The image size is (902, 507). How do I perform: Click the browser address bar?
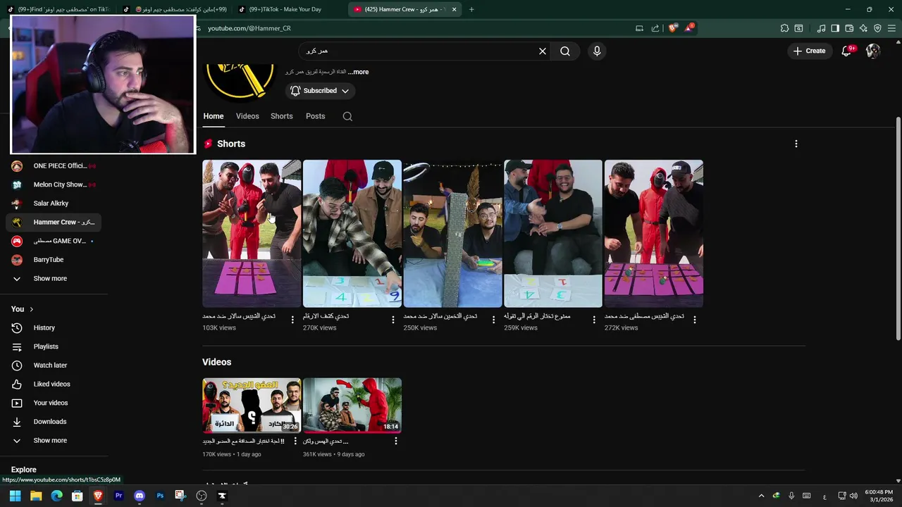click(x=416, y=28)
